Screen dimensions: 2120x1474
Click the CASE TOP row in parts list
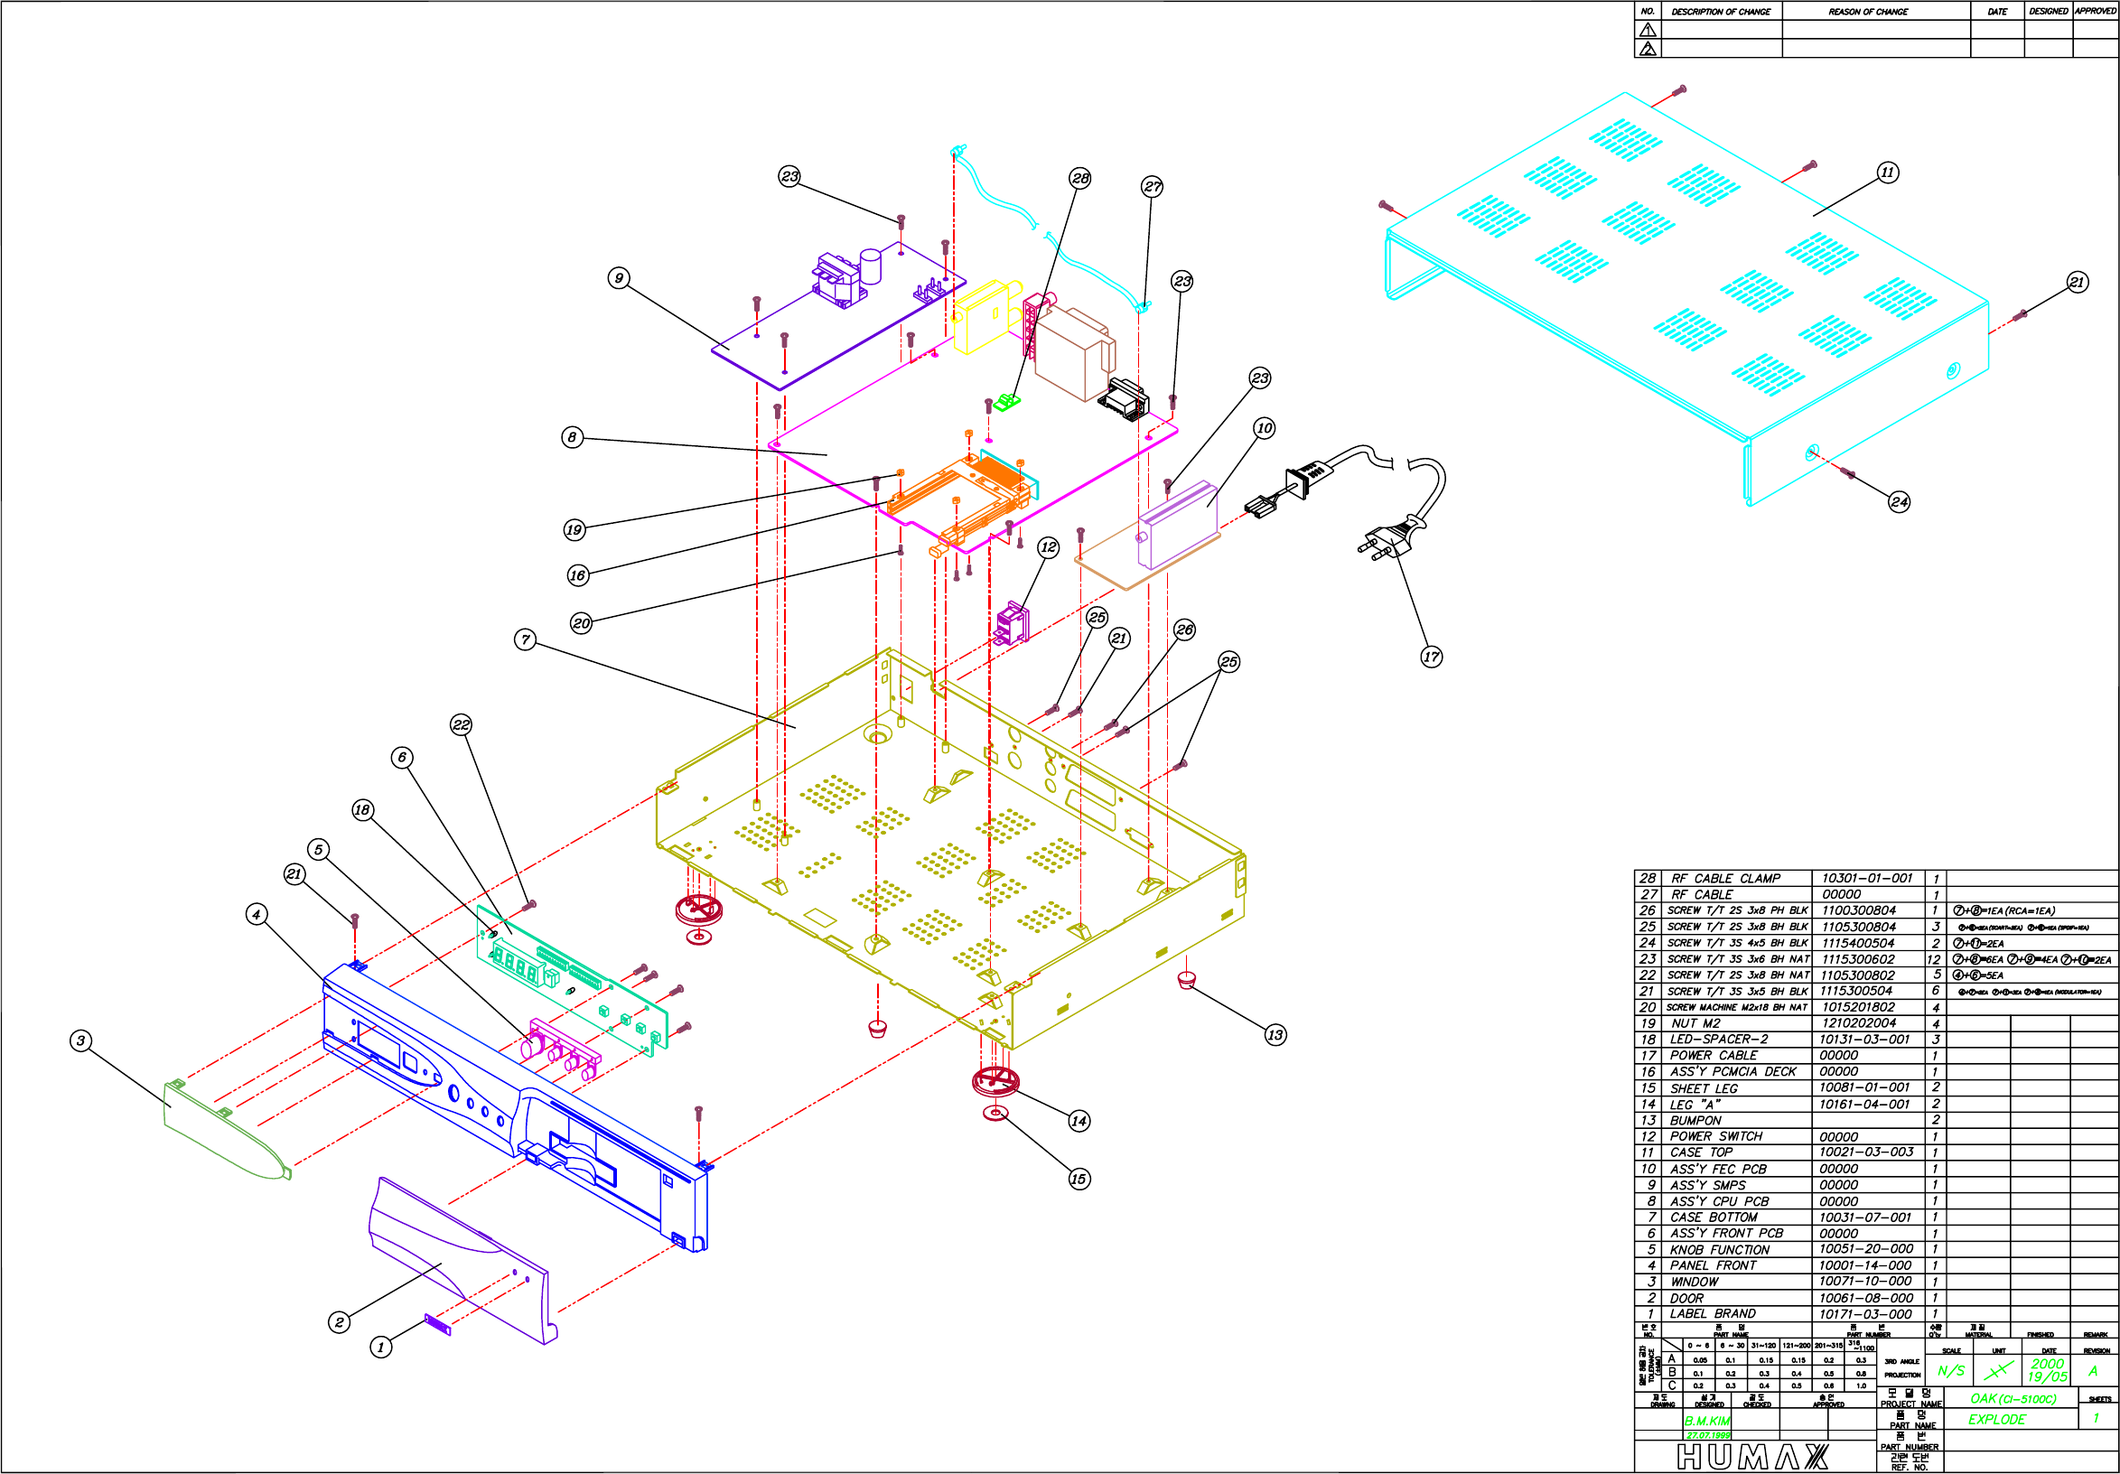1701,1152
